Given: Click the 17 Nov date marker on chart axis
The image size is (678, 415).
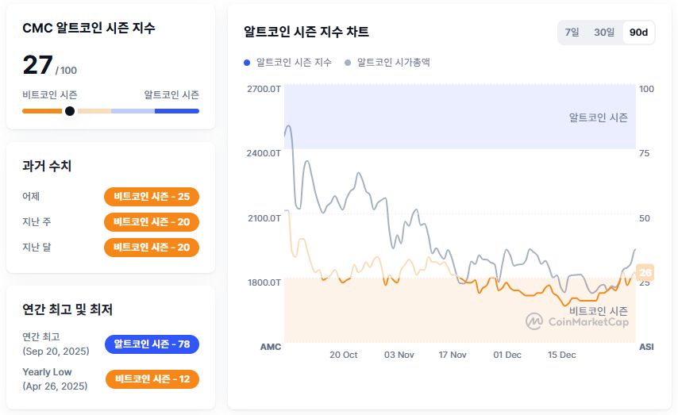Looking at the screenshot, I should (x=453, y=355).
